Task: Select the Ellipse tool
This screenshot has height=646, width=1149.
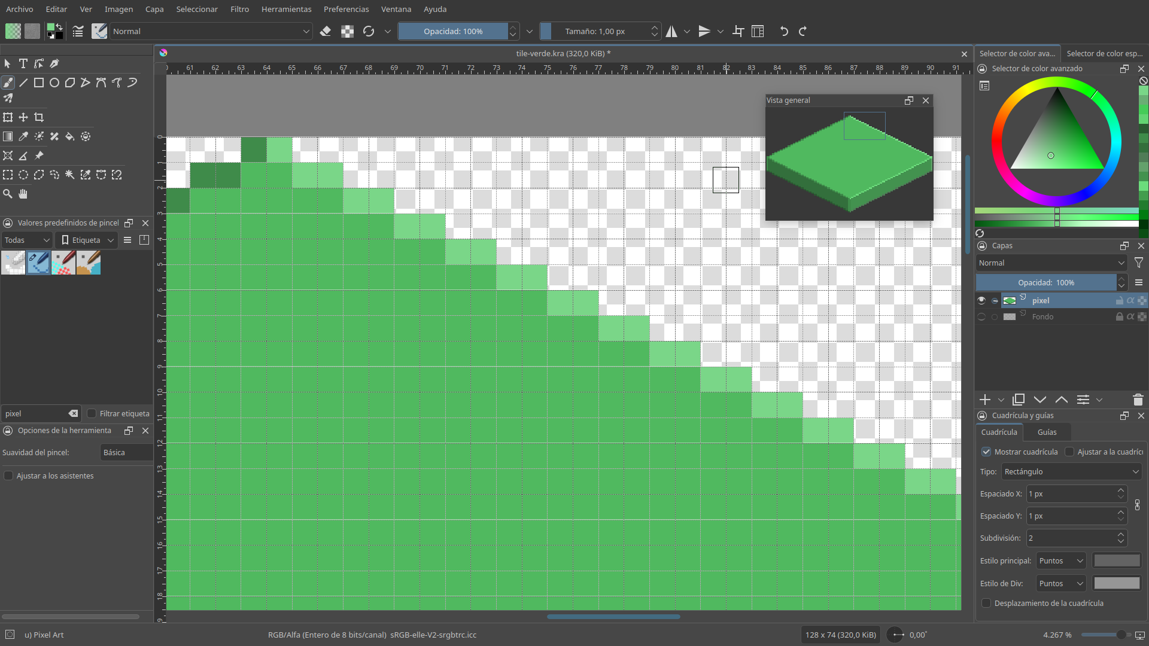Action: pos(54,83)
